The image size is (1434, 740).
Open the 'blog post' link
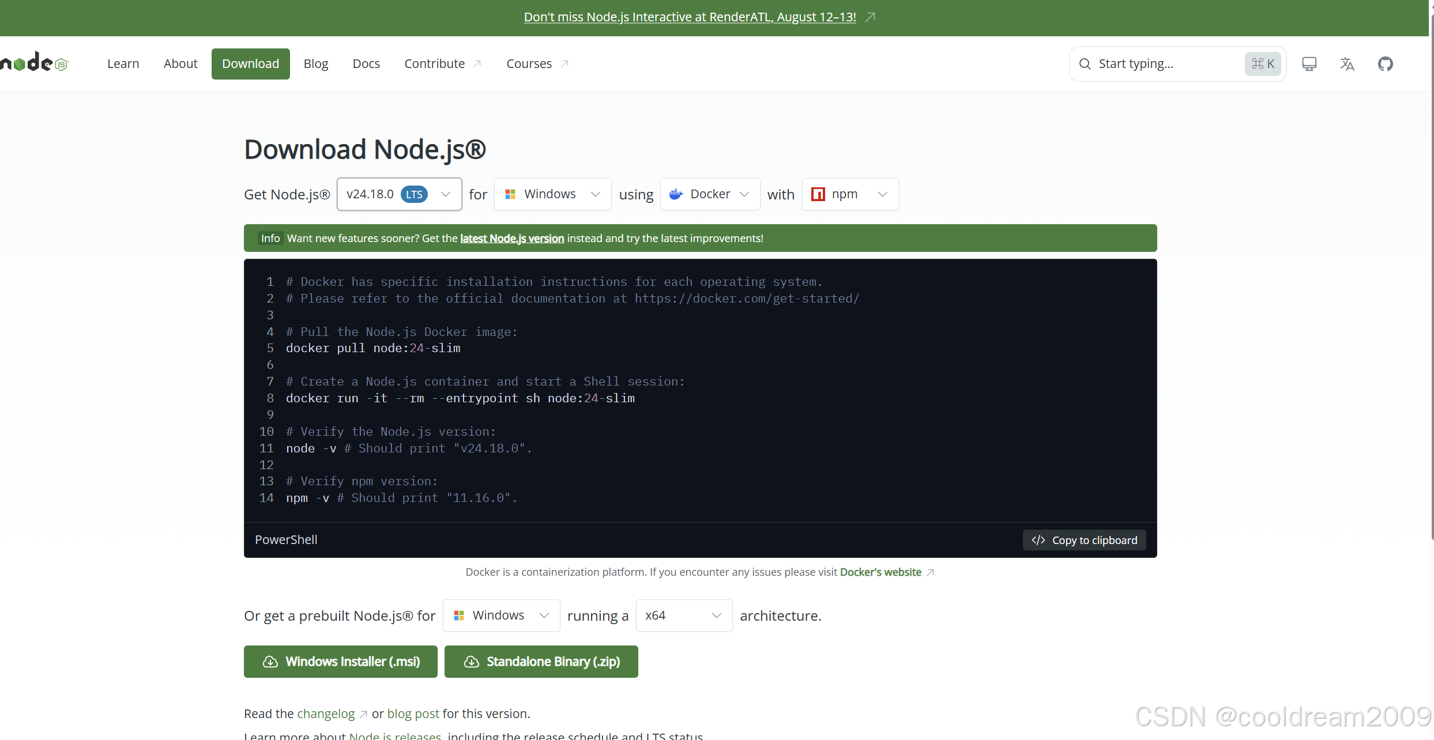(413, 713)
